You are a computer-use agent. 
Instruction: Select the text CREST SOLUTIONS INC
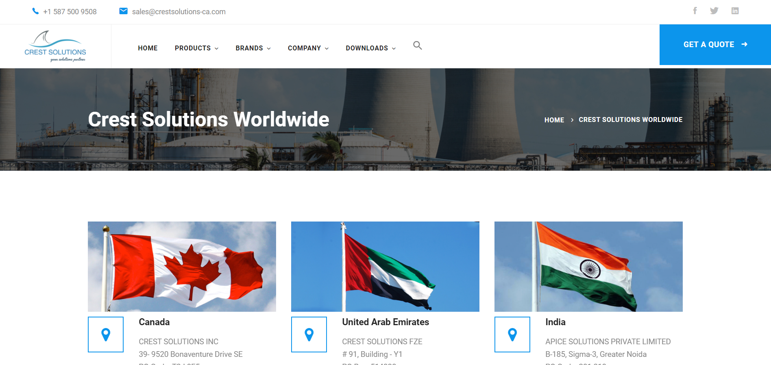click(179, 342)
